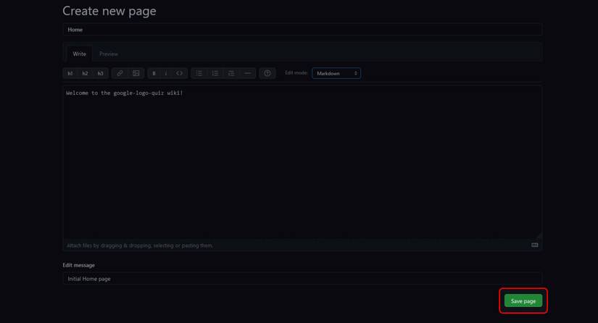The image size is (598, 323).
Task: Insert inline code with the brackets icon
Action: pos(179,73)
